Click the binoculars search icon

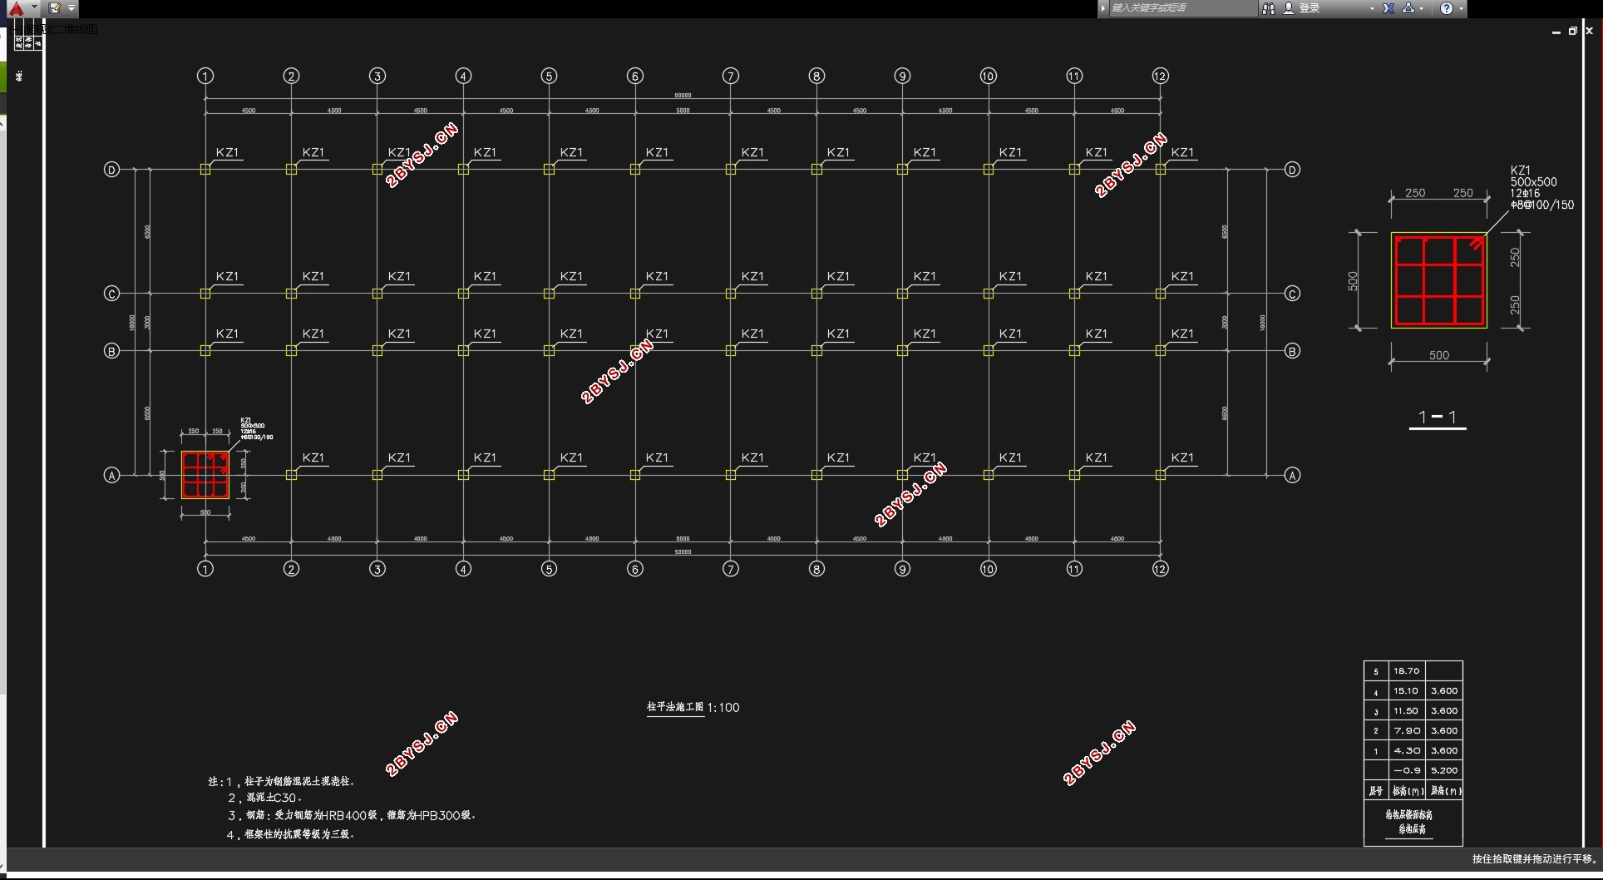tap(1269, 7)
